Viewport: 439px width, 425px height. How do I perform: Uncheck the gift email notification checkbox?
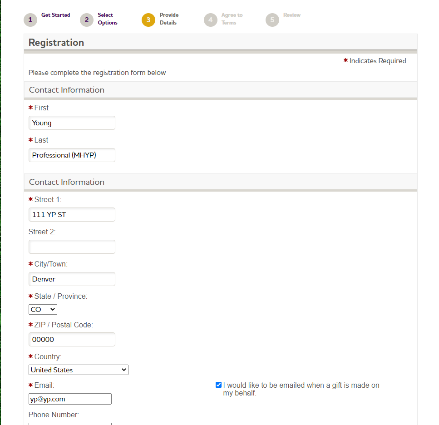tap(219, 385)
